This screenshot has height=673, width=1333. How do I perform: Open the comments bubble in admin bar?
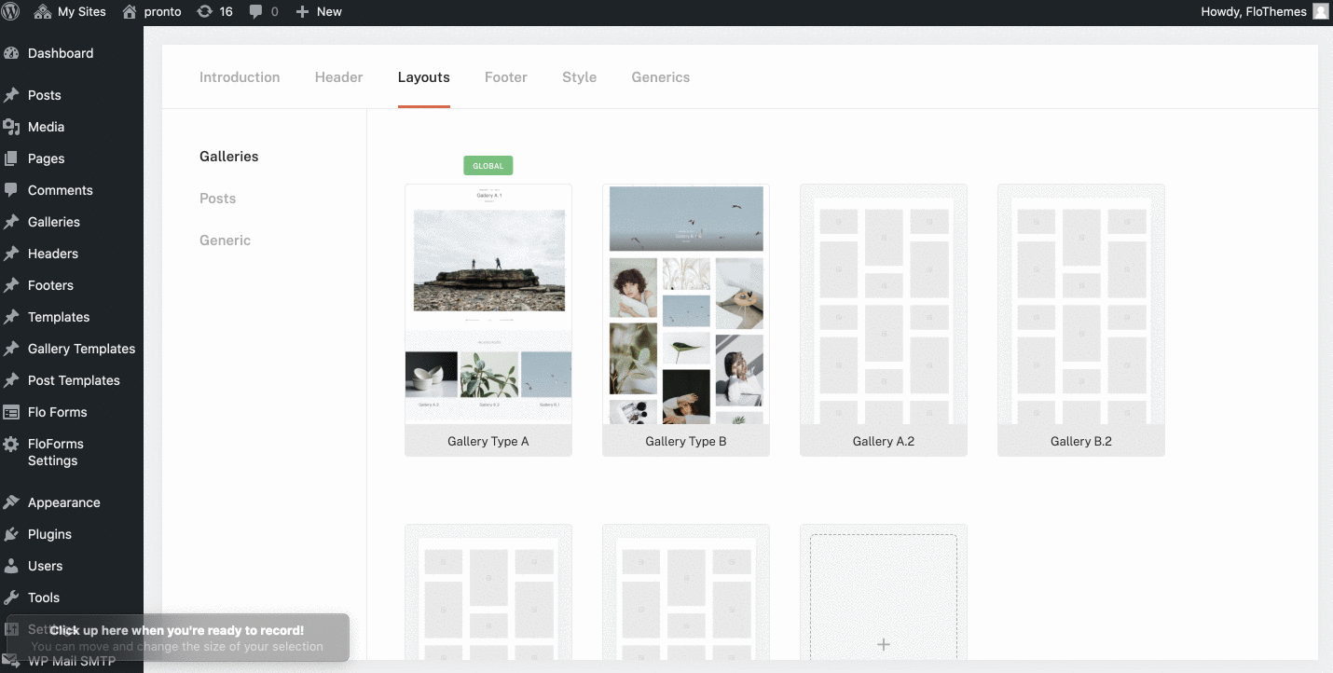256,12
